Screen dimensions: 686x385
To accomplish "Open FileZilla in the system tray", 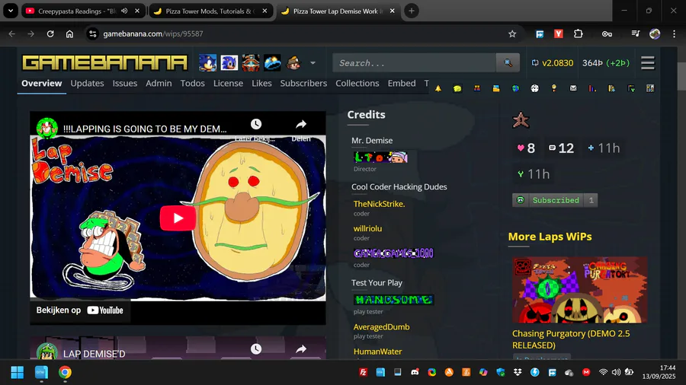I will click(363, 372).
